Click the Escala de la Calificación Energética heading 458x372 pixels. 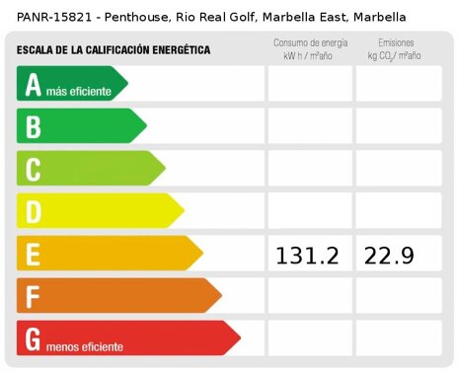click(x=114, y=50)
